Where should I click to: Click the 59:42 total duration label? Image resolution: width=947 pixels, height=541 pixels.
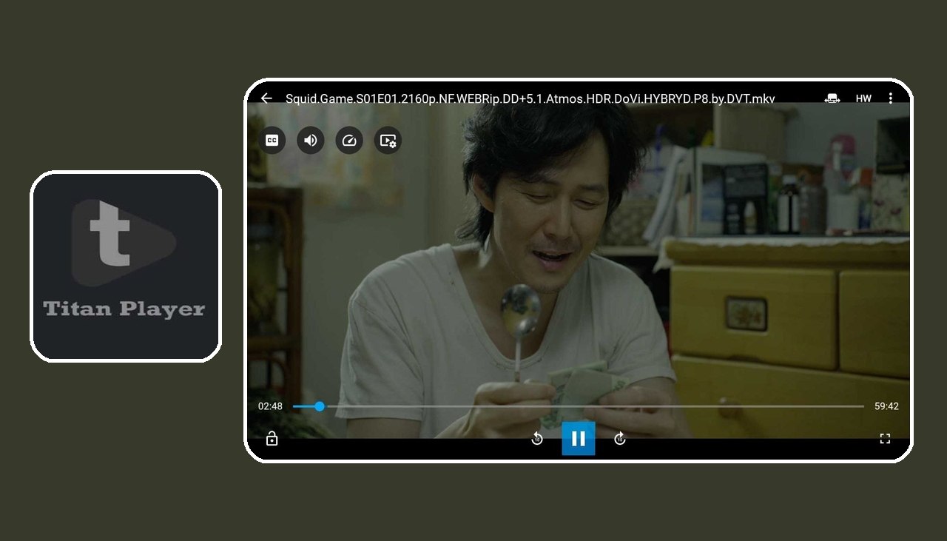886,406
